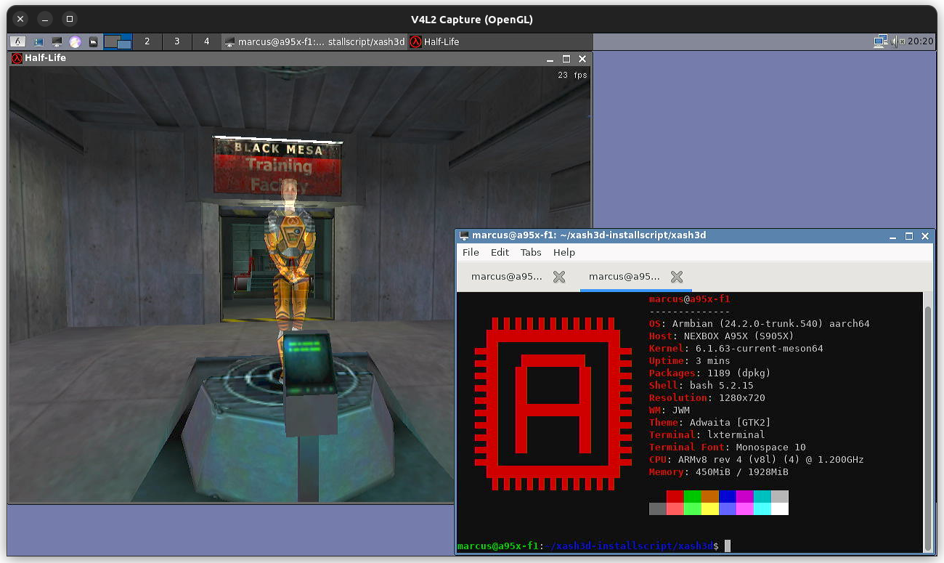
Task: Open the File menu in lxterminal
Action: pos(471,252)
